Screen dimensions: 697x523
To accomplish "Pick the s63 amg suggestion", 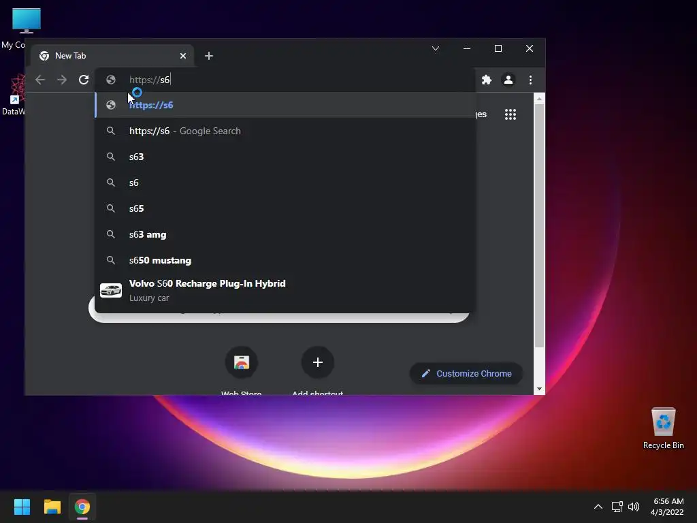I will [285, 234].
